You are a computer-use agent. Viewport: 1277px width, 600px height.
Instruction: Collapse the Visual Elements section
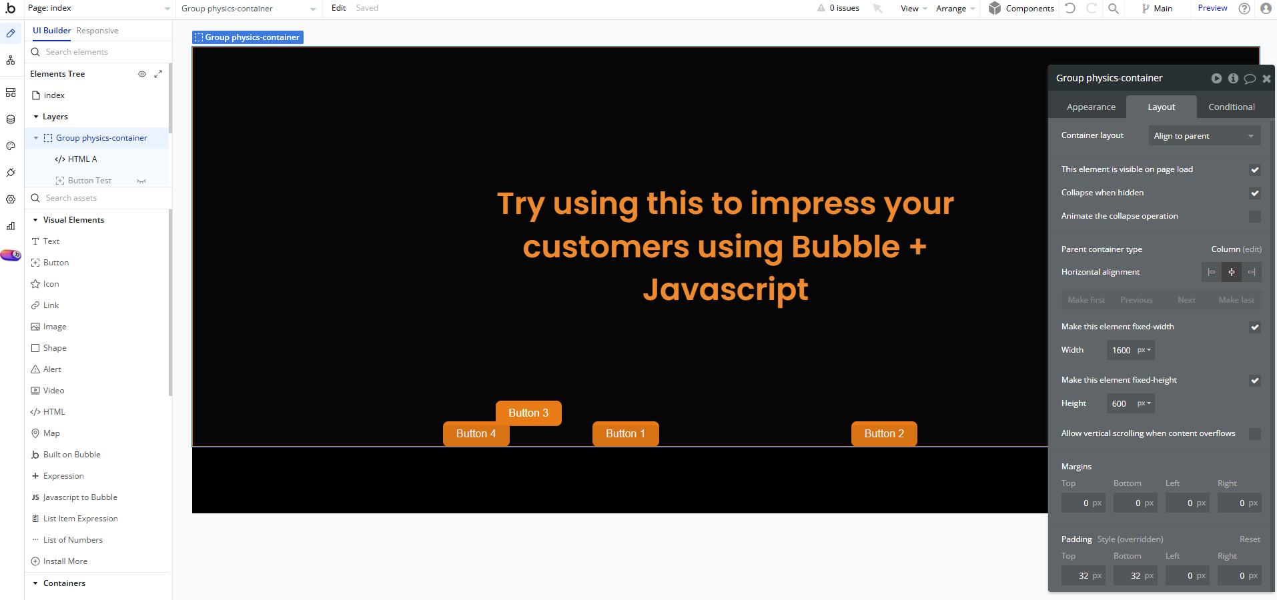point(35,220)
